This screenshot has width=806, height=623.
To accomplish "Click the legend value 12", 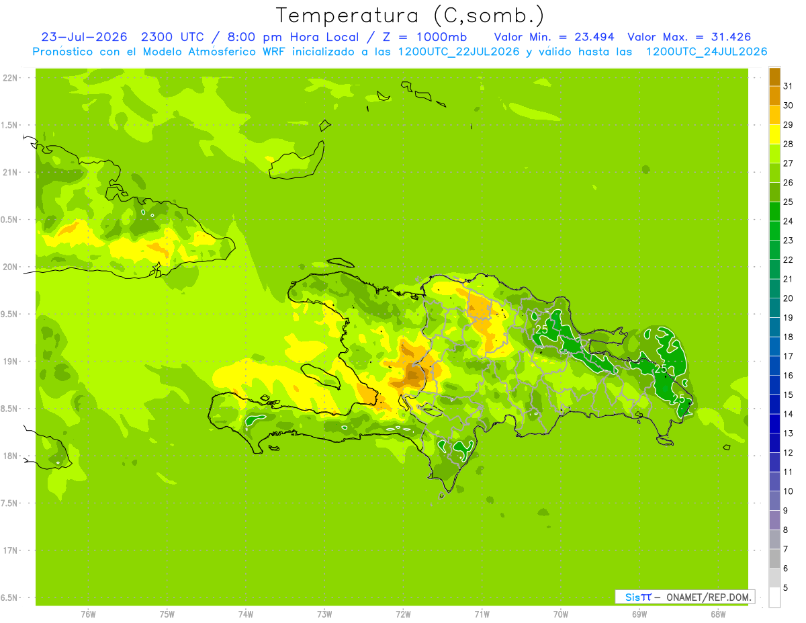I will click(x=789, y=452).
